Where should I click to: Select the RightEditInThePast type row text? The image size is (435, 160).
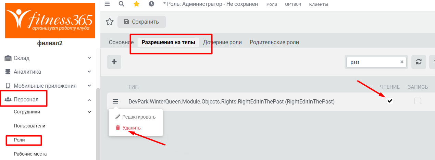click(232, 101)
